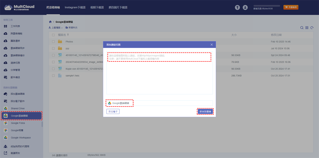The width and height of the screenshot is (319, 158).
Task: Switch to 視頻下載器 tab
Action: point(97,7)
